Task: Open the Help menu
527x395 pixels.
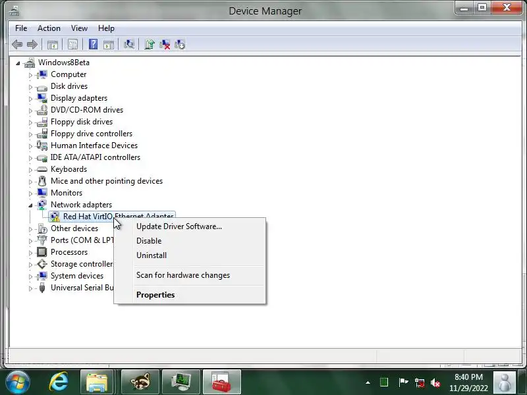Action: click(106, 28)
